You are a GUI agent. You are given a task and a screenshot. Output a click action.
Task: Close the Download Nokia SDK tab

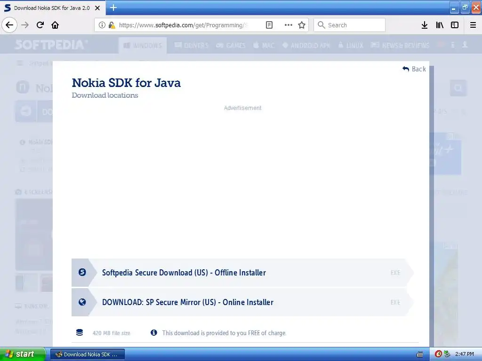click(97, 8)
